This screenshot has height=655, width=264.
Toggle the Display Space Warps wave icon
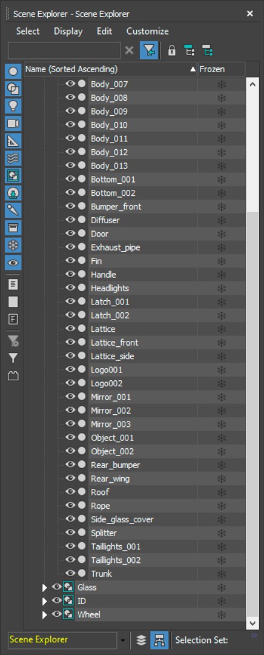(x=13, y=158)
